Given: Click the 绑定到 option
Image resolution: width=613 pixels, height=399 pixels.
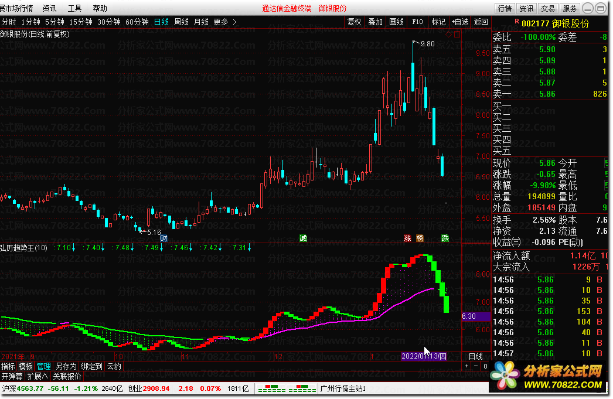Looking at the screenshot, I should click(x=92, y=367).
